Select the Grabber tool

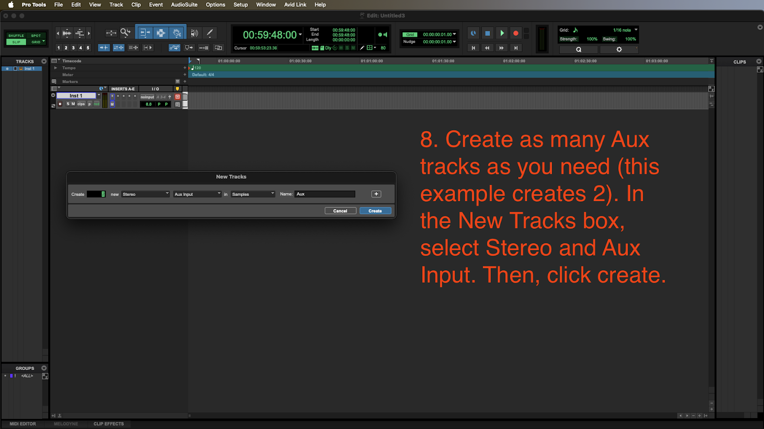[177, 33]
